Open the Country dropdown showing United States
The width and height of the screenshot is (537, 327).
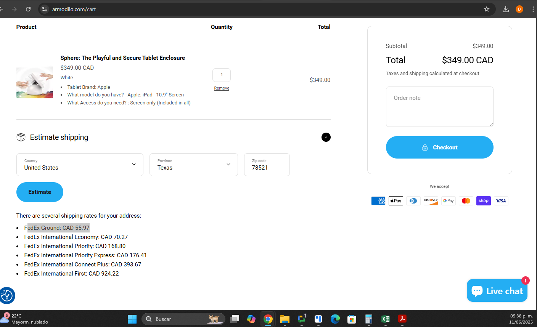pyautogui.click(x=80, y=165)
